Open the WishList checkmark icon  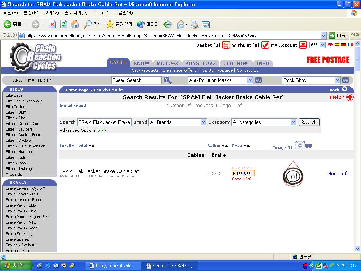pos(265,45)
